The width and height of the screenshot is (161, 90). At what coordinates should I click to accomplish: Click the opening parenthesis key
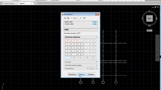point(87,54)
